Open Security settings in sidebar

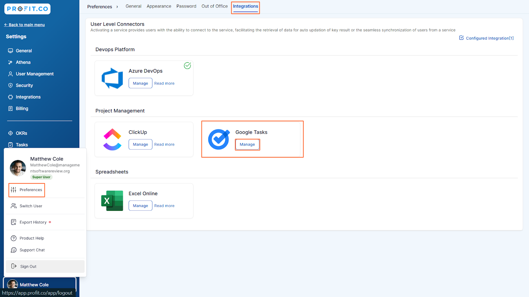20,85
